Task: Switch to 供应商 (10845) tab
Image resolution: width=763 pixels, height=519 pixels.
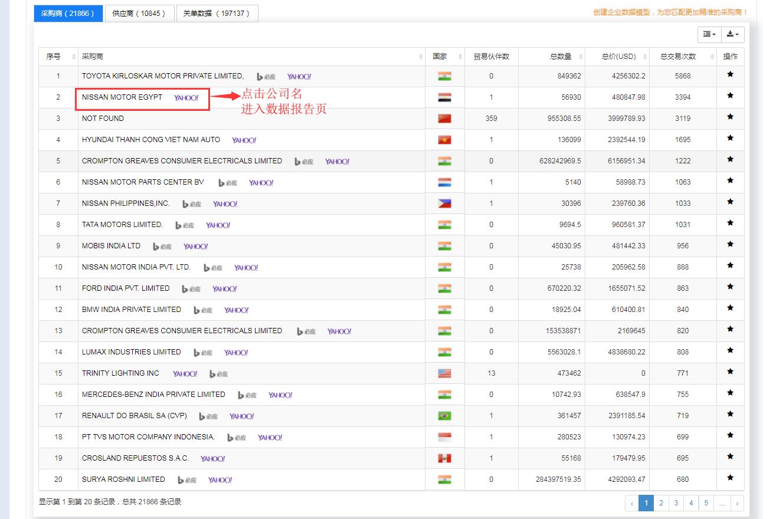Action: [139, 14]
